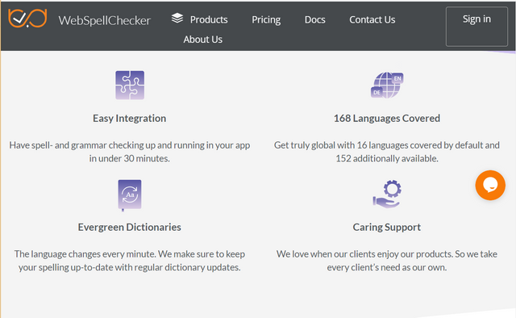The width and height of the screenshot is (516, 318).
Task: Select Contact Us in navigation
Action: [x=372, y=19]
